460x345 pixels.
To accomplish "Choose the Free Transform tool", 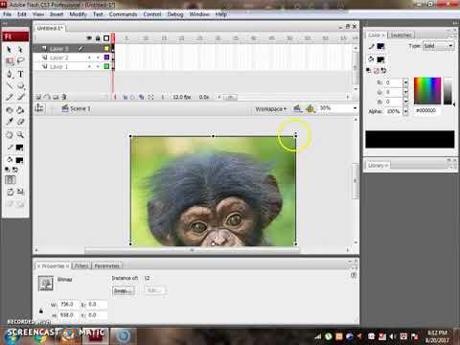I will (x=10, y=60).
